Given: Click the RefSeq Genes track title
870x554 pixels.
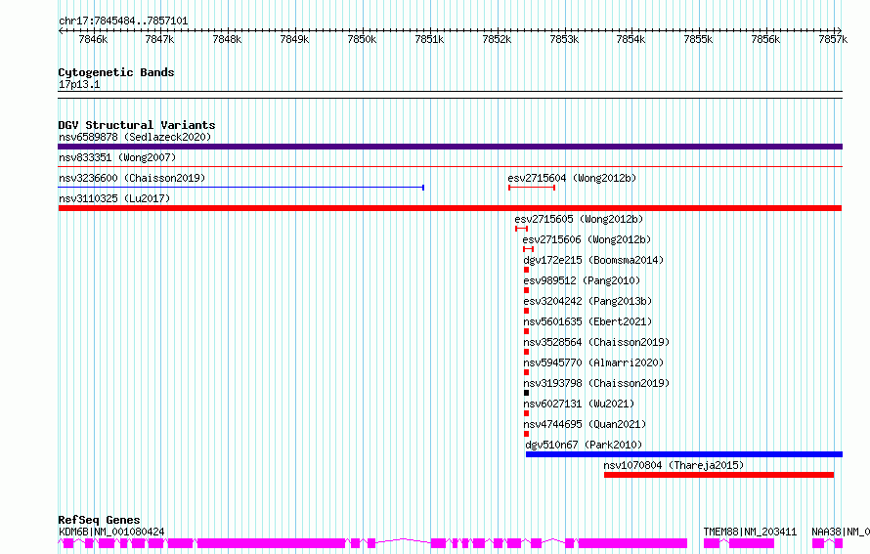Looking at the screenshot, I should pos(99,520).
